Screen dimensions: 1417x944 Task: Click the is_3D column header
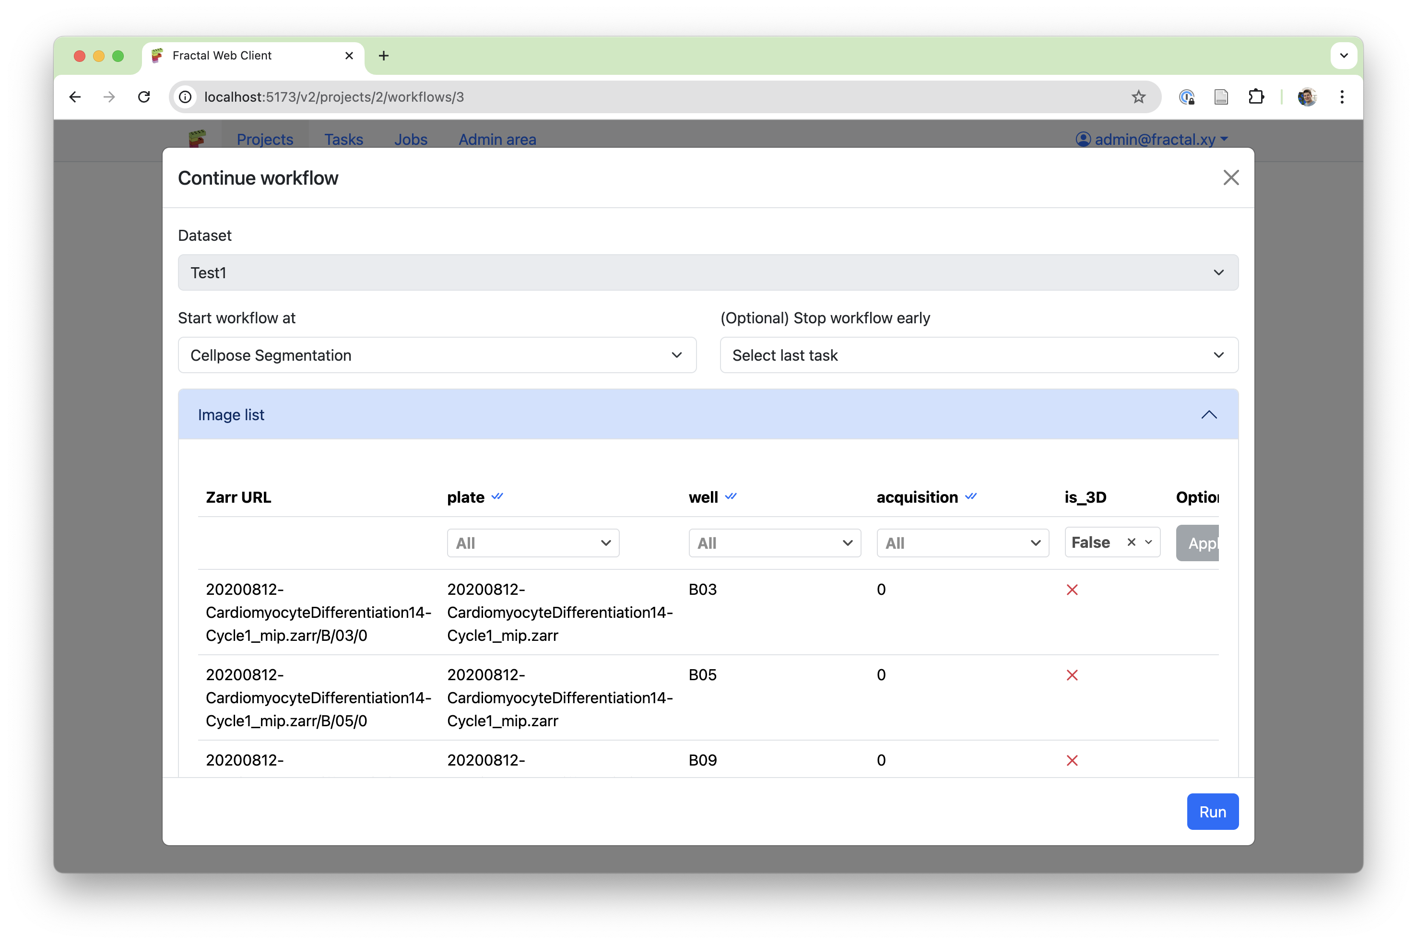pyautogui.click(x=1086, y=497)
